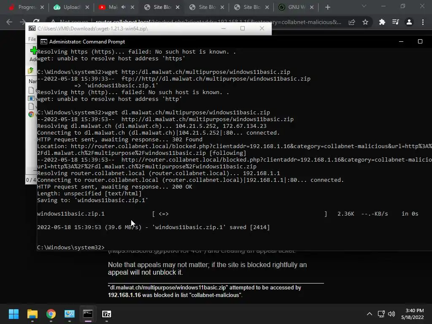This screenshot has width=432, height=324.
Task: Click note about appeals text
Action: (207, 269)
